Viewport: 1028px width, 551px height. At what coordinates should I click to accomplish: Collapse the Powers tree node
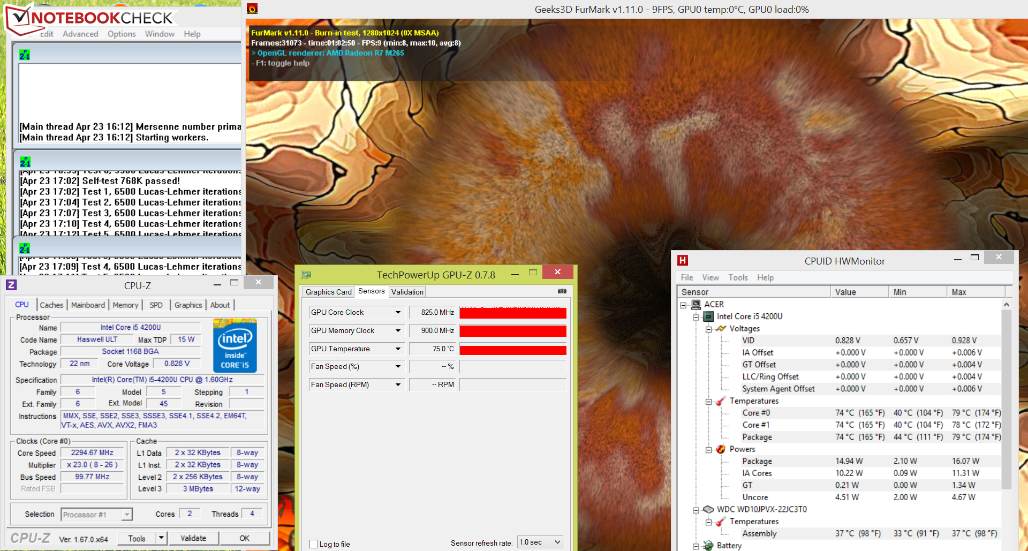[708, 450]
